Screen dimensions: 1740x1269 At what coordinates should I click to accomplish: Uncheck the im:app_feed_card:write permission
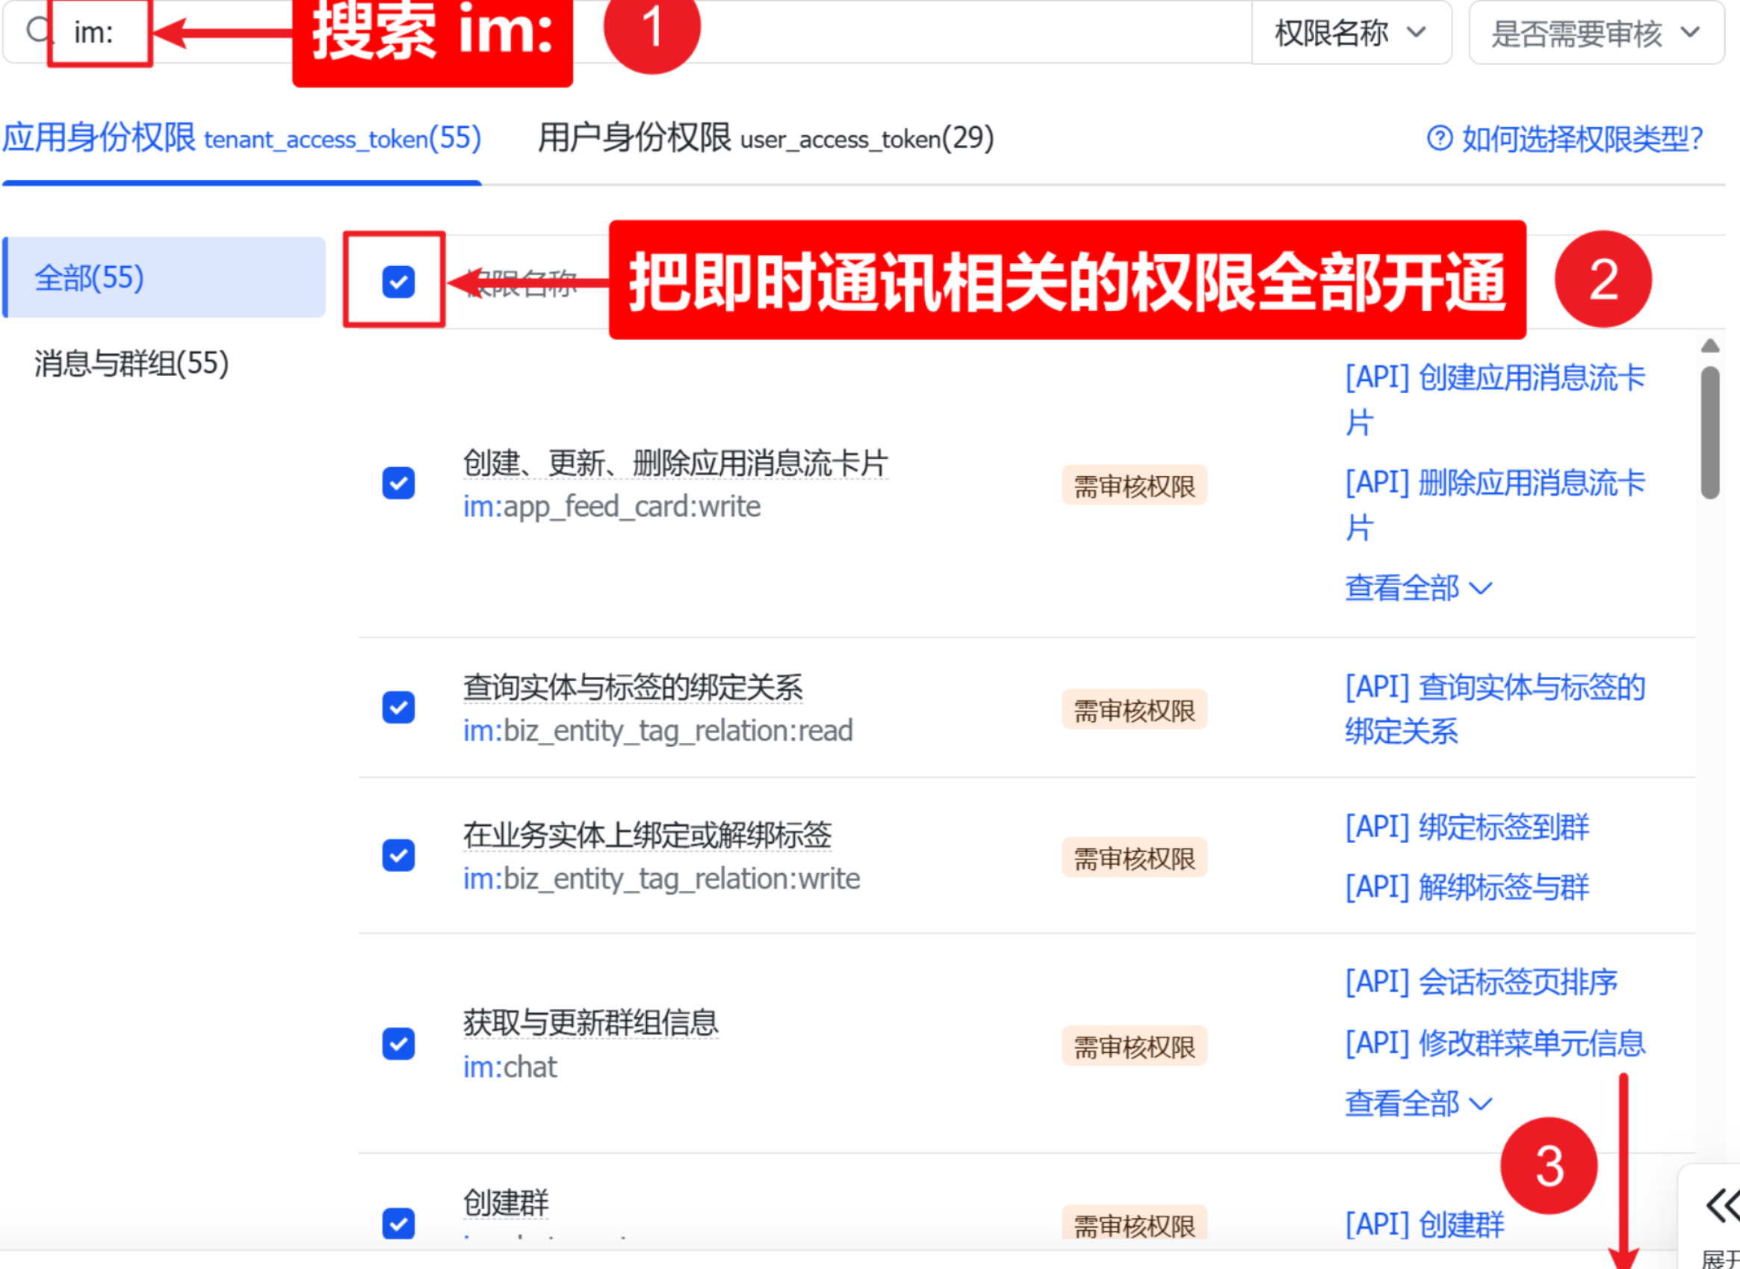click(397, 484)
